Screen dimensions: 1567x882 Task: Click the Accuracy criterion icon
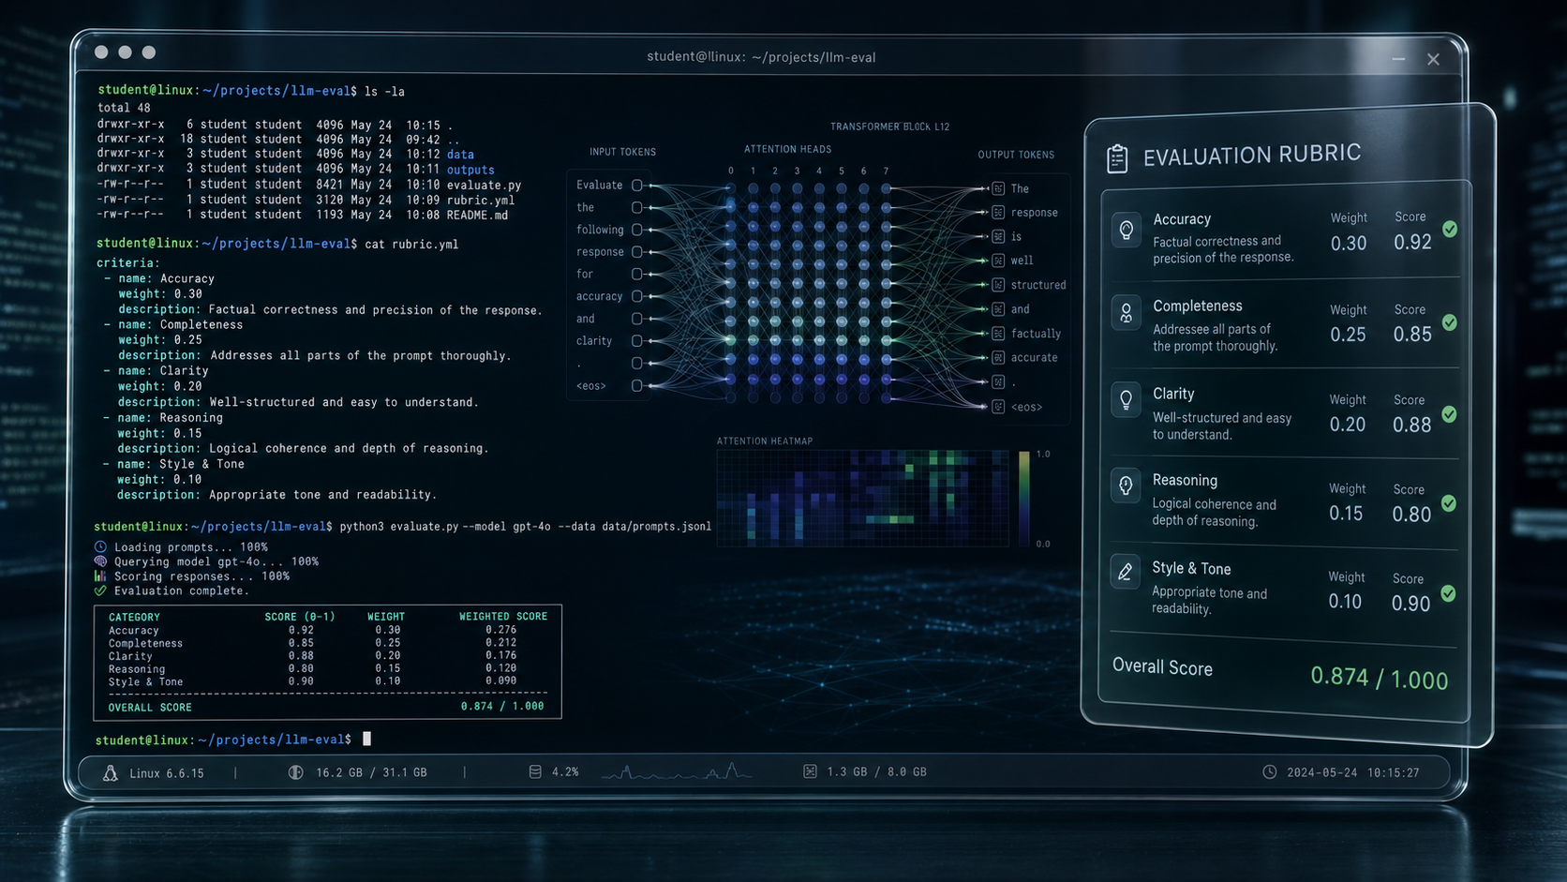click(1127, 230)
